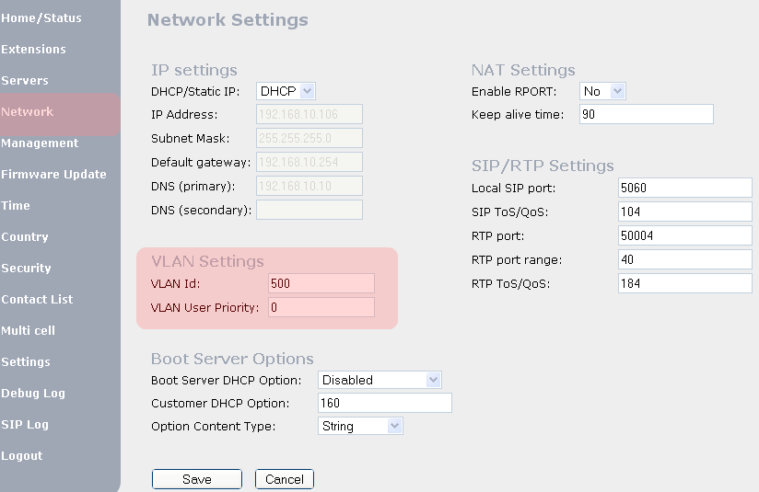The width and height of the screenshot is (759, 492).
Task: Open the Time settings page
Action: [x=16, y=206]
